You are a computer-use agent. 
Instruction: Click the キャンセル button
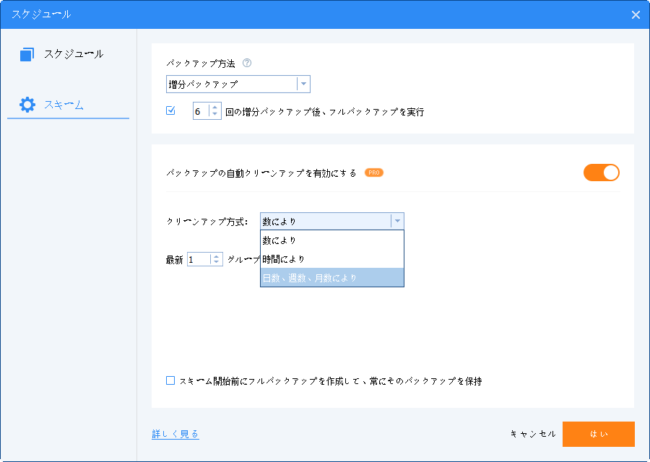pyautogui.click(x=533, y=434)
